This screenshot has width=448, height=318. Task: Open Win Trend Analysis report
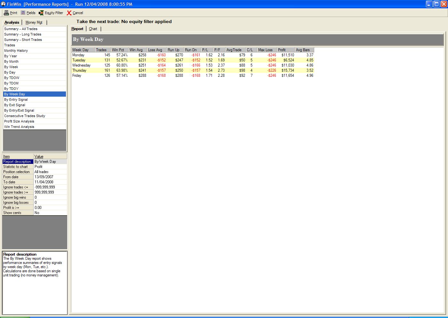(35, 127)
